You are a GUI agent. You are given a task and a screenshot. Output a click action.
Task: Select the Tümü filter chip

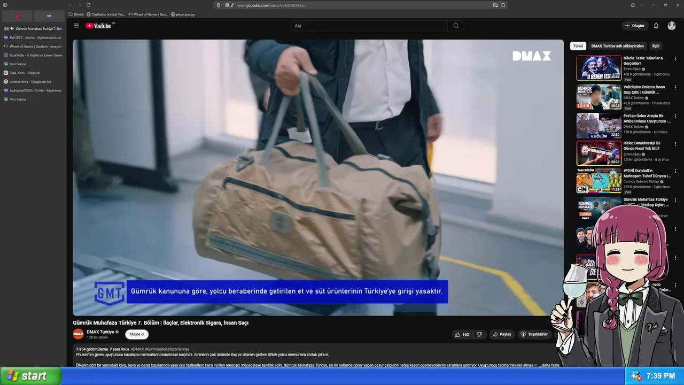(x=578, y=46)
